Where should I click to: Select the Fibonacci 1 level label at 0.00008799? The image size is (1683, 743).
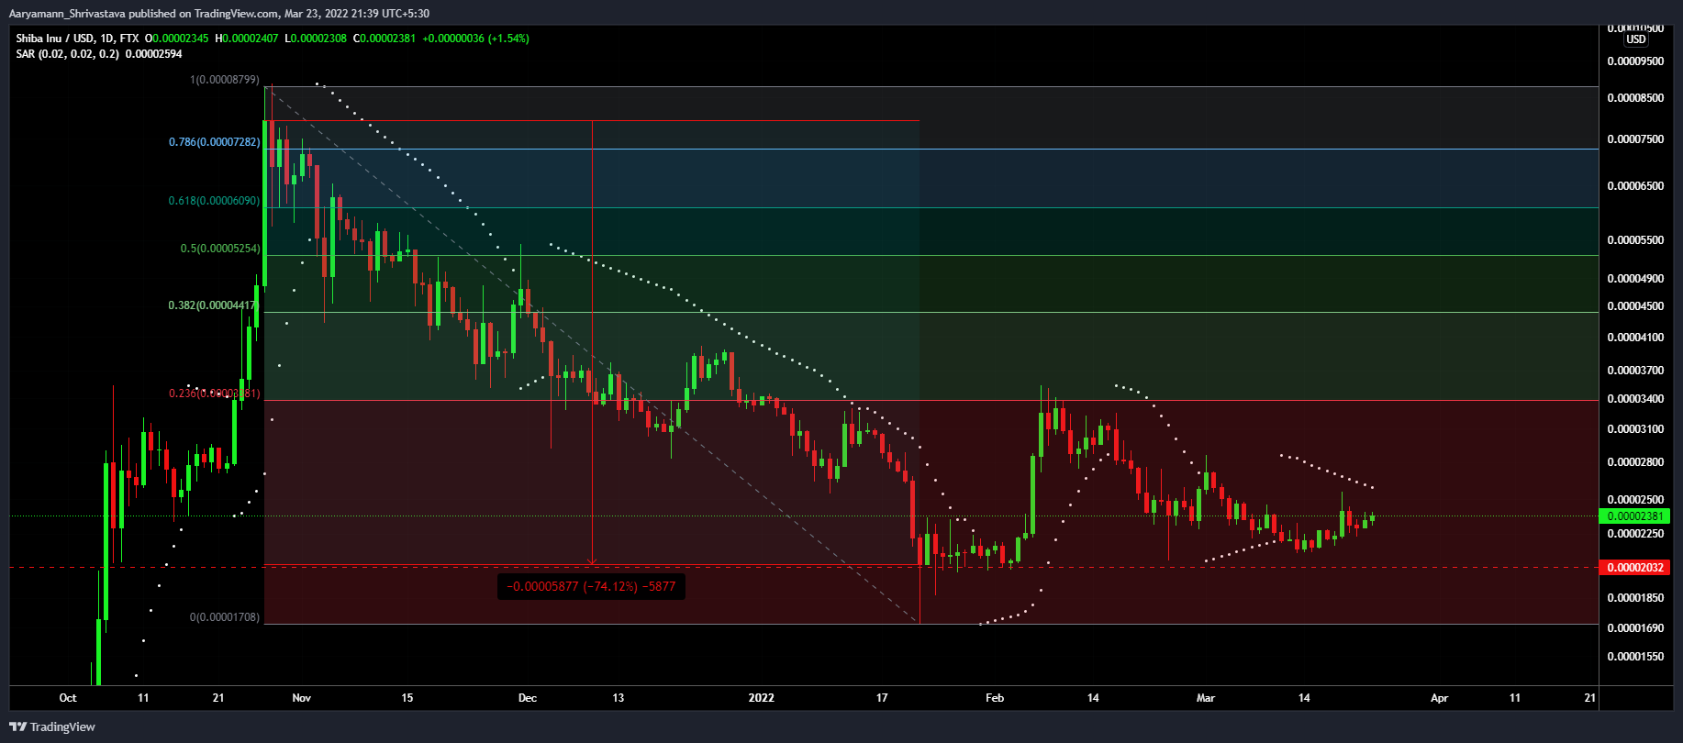tap(224, 80)
